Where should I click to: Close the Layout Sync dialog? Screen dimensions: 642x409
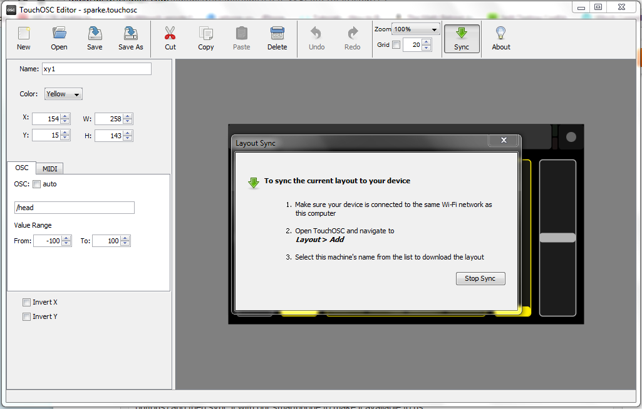click(504, 140)
